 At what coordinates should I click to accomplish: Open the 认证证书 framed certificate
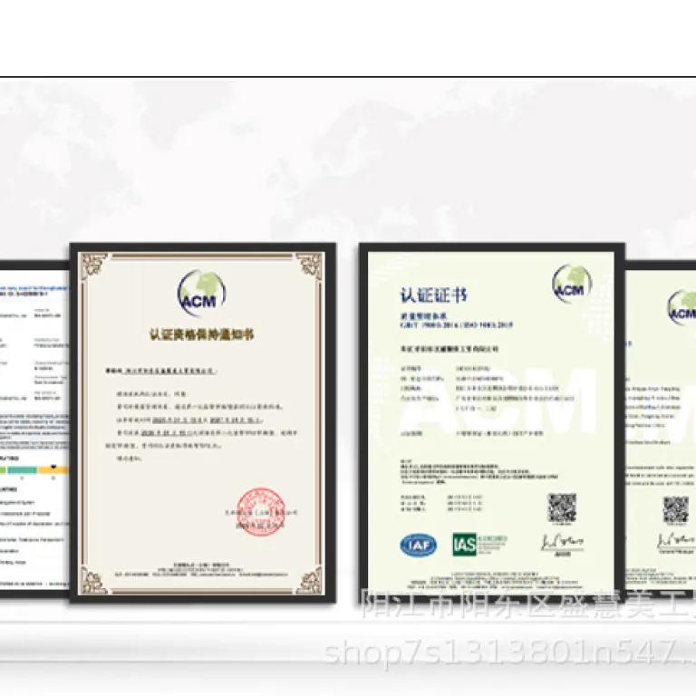tap(492, 421)
